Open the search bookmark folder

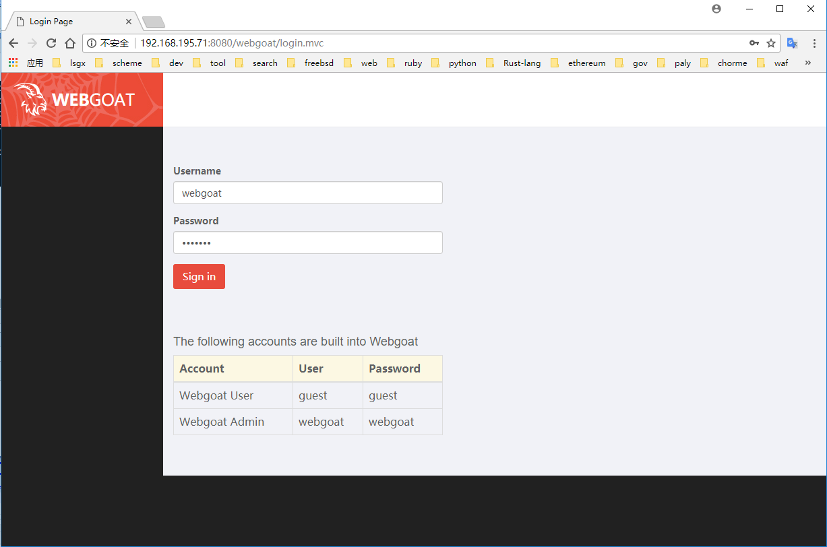[x=256, y=63]
